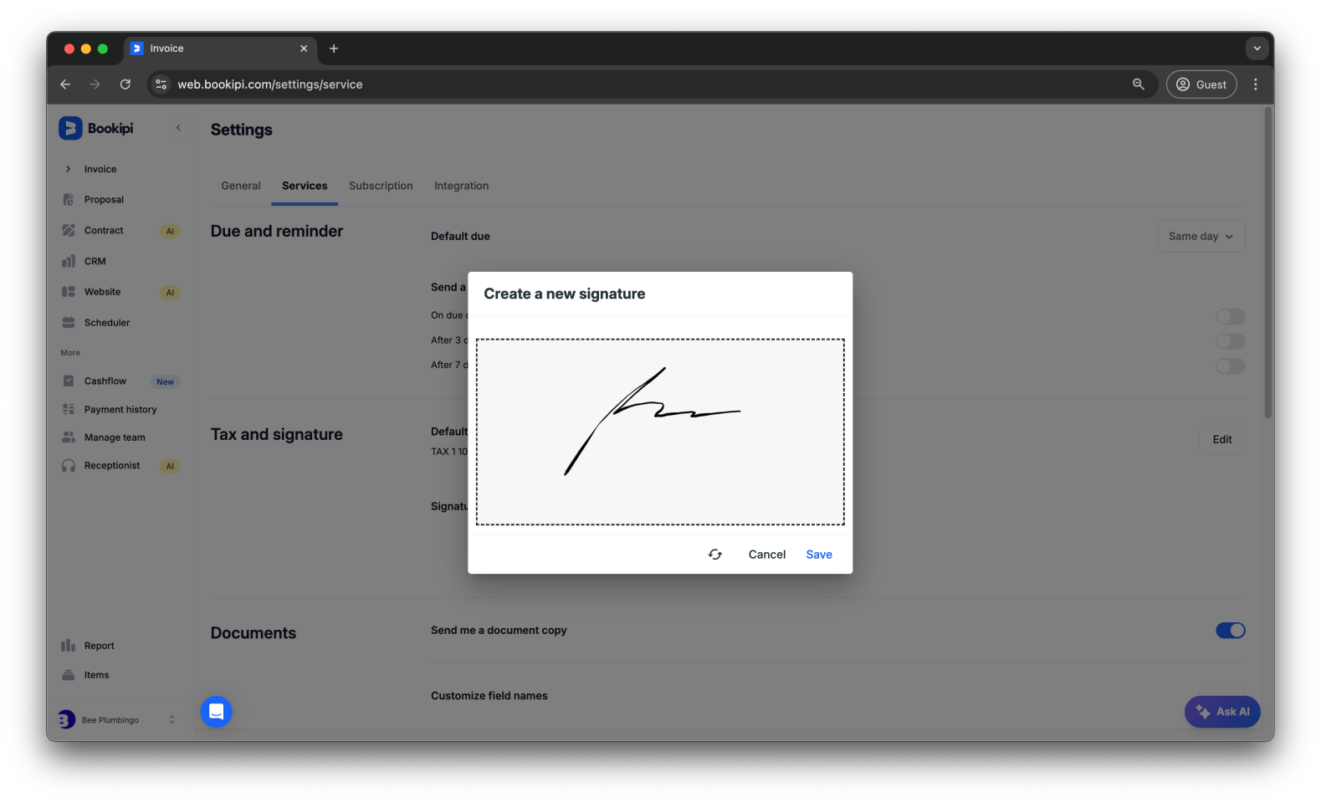Open the Same day default due dropdown
This screenshot has height=803, width=1321.
pos(1201,237)
